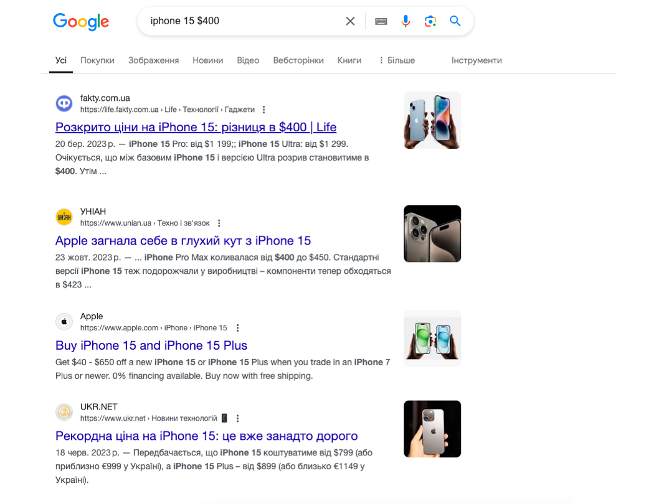The image size is (669, 504).
Task: Open 'Розкрито ціни на iPhone 15' result link
Action: pos(196,127)
